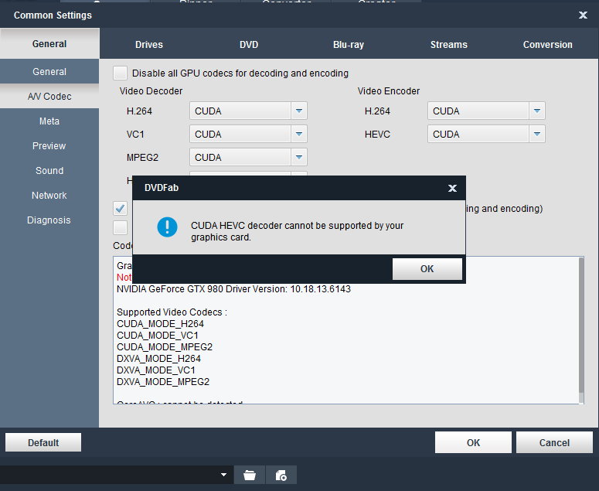Open the Diagnosis section in sidebar
Screen dimensions: 599x491
click(49, 220)
